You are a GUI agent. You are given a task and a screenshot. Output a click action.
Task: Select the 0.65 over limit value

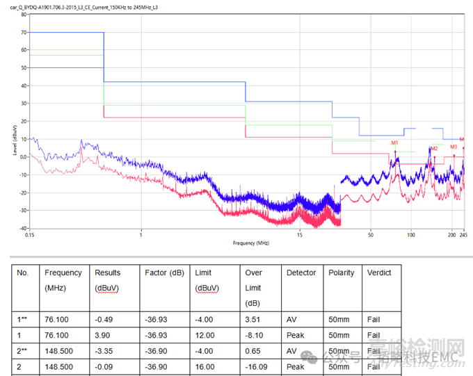[253, 351]
